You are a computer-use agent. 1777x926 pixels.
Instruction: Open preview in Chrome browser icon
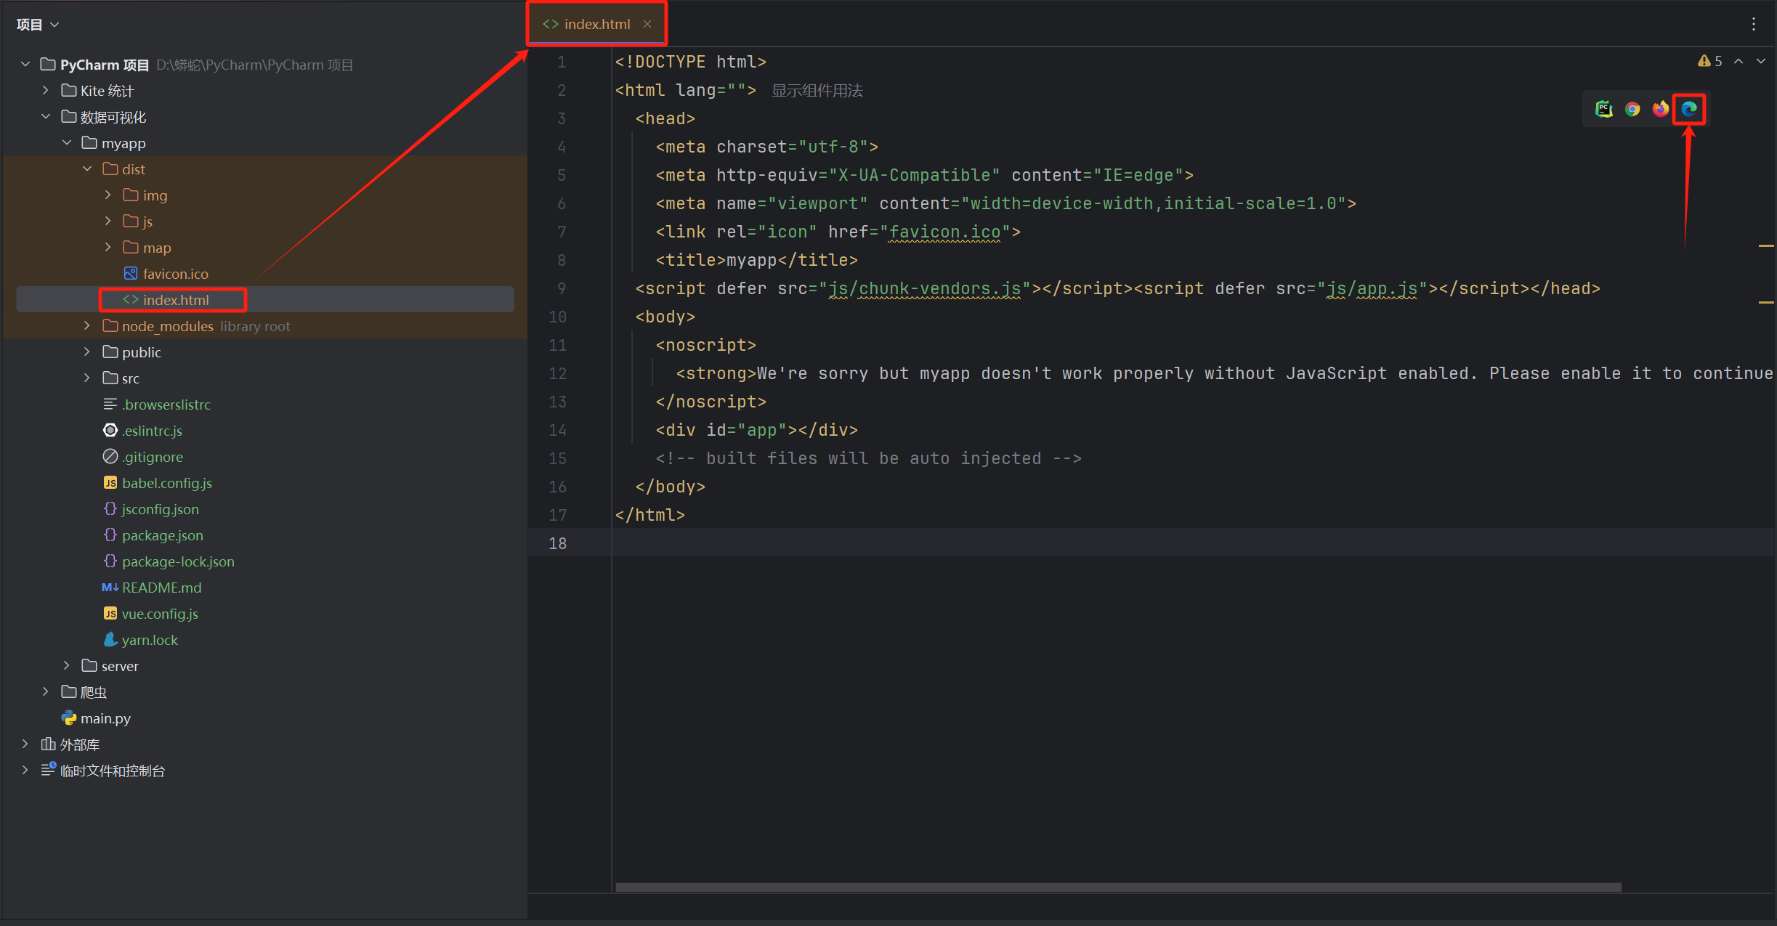pos(1632,109)
